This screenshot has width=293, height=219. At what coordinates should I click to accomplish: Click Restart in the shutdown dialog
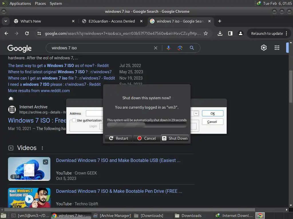119,138
